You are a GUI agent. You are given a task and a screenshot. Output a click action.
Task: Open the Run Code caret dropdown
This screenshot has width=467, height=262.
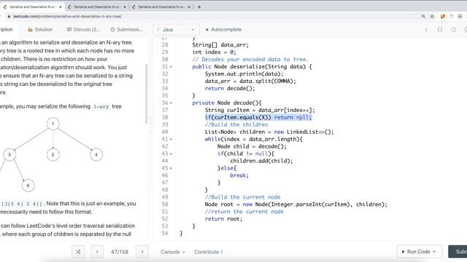tap(434, 252)
